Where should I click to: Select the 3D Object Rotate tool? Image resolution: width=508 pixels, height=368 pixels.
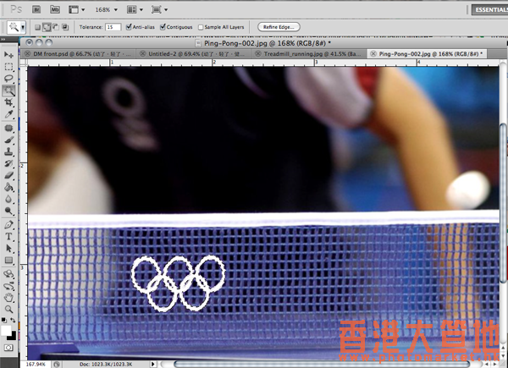8,274
